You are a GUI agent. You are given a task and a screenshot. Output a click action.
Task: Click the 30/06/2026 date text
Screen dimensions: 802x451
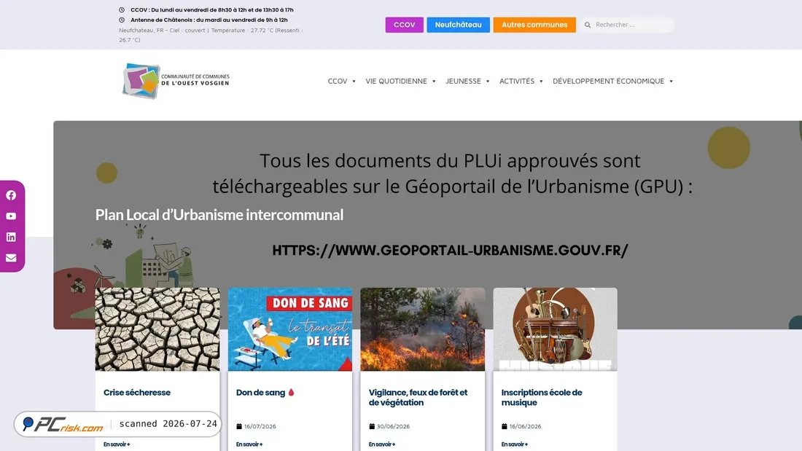[x=393, y=426]
